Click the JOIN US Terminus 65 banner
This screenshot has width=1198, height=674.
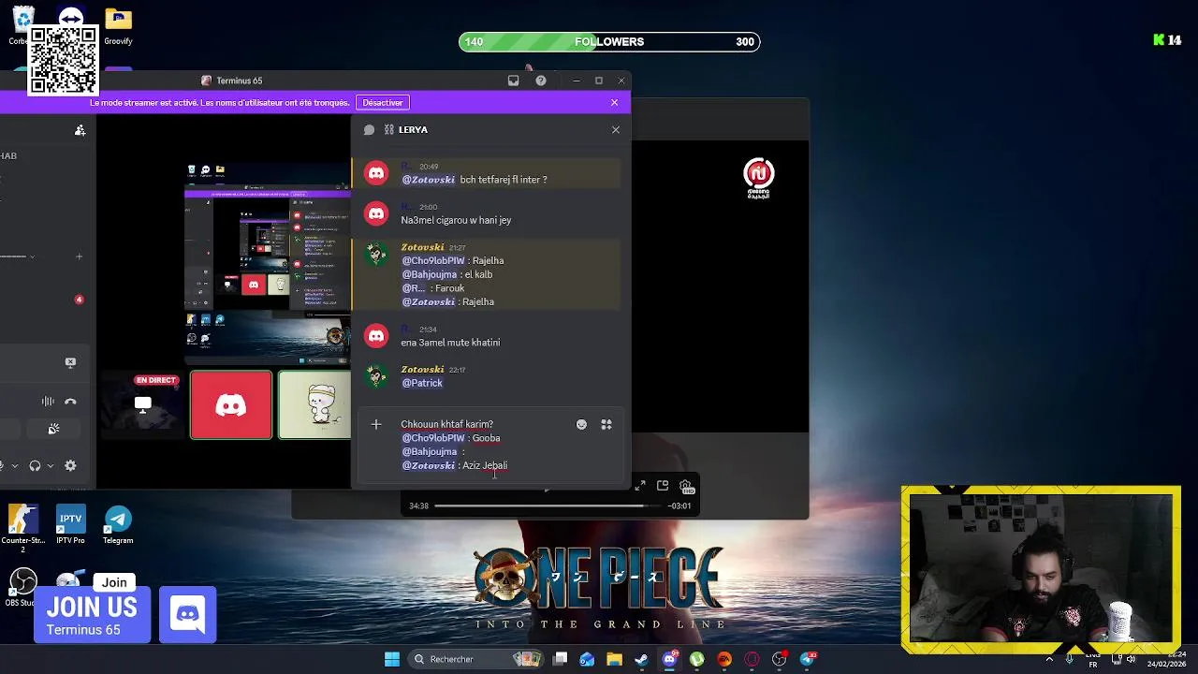coord(92,615)
